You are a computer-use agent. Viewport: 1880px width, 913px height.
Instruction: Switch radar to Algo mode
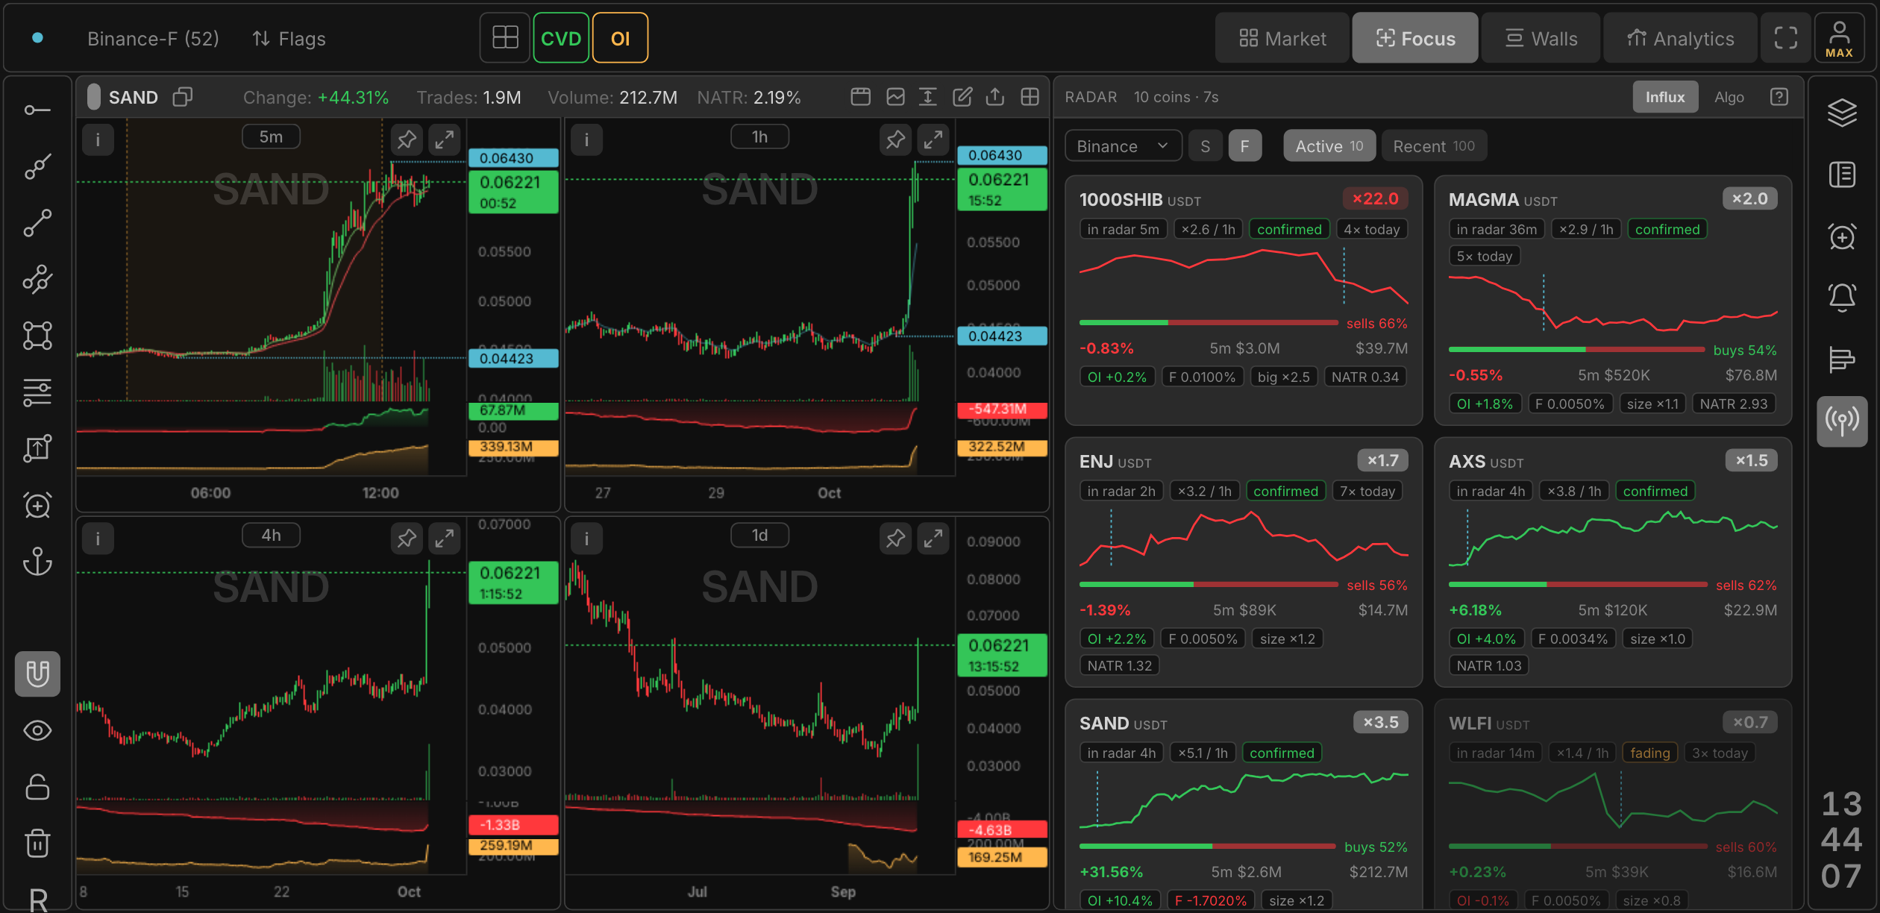(x=1729, y=97)
